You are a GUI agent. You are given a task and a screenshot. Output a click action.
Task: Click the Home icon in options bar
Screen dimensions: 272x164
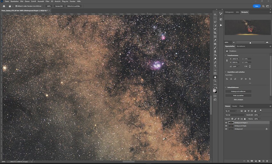click(x=4, y=6)
